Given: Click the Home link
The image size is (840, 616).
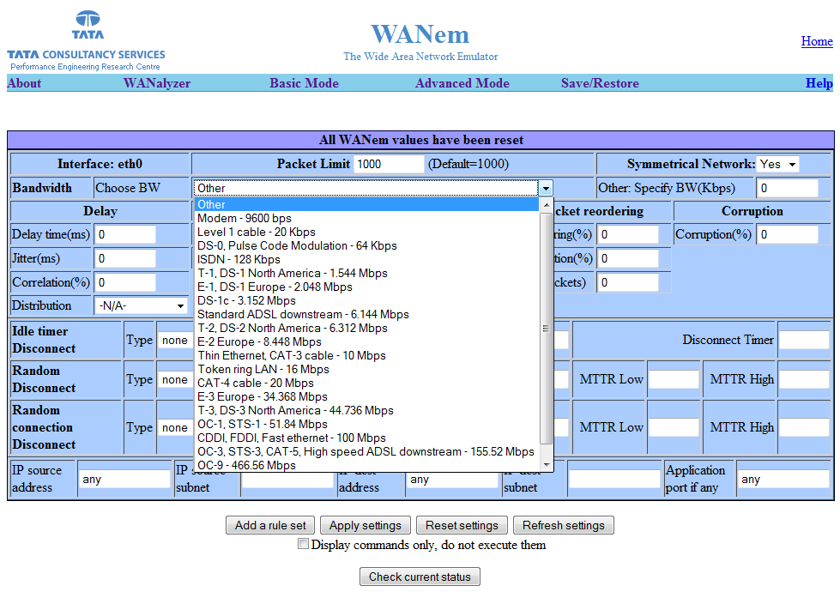Looking at the screenshot, I should tap(816, 41).
